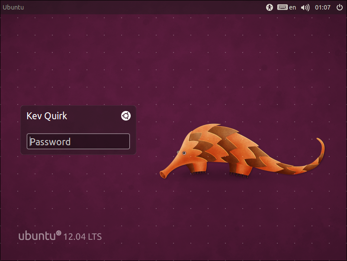Select the Kev Quirk user name

47,116
